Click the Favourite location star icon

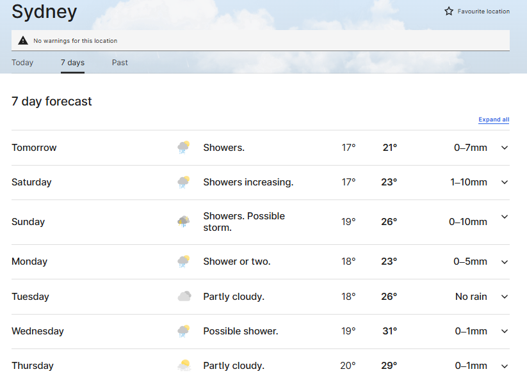[x=449, y=12]
